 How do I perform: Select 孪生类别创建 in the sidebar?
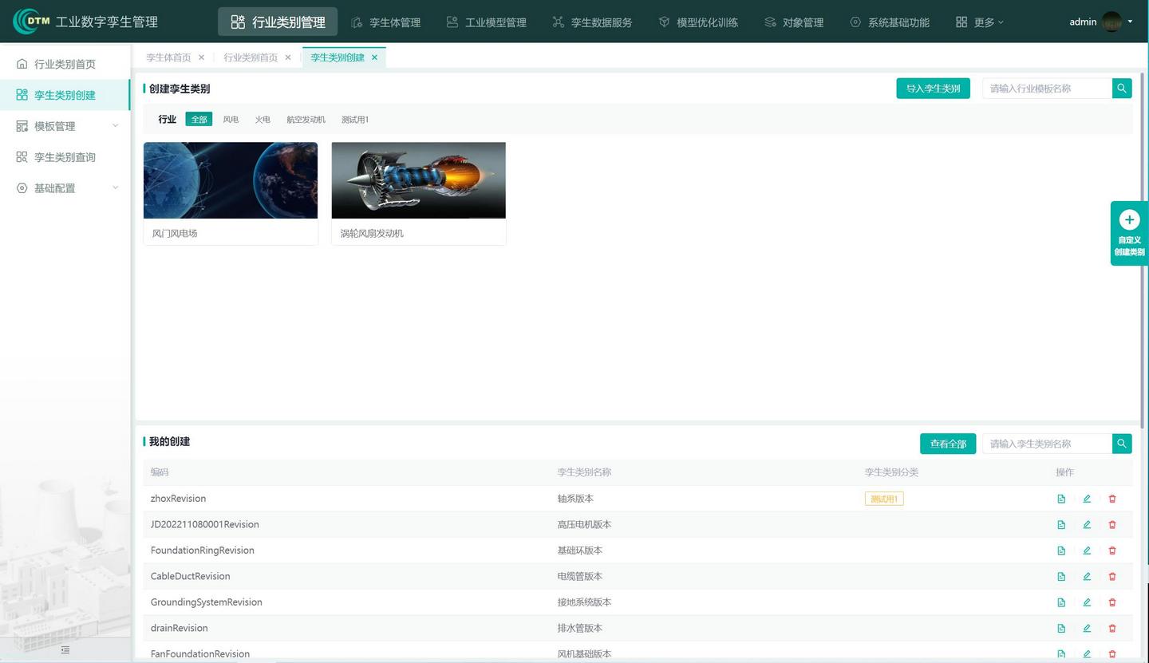[x=65, y=95]
